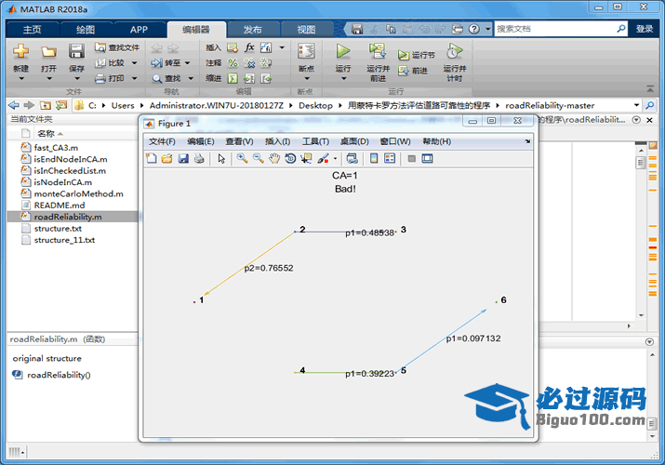Open the 打印 (Print) dropdown arrow
The height and width of the screenshot is (465, 665).
coord(135,78)
